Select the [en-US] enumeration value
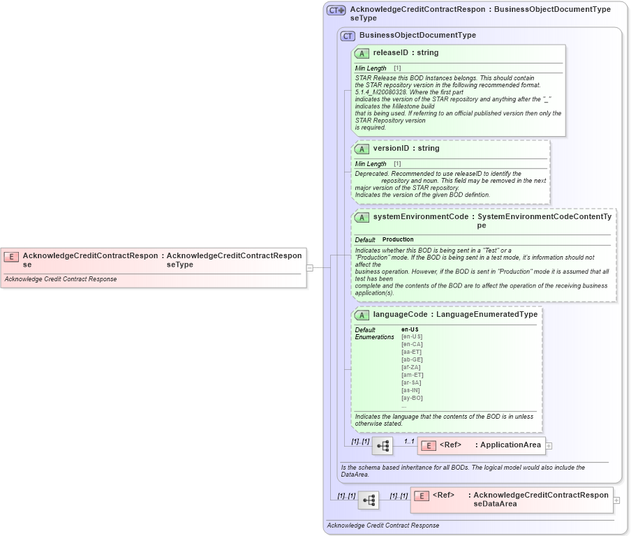 click(410, 336)
